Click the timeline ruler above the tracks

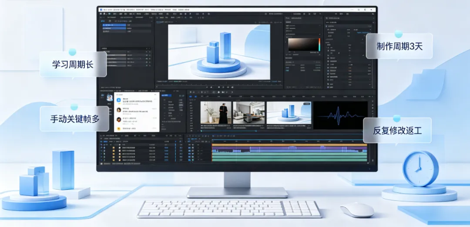289,140
